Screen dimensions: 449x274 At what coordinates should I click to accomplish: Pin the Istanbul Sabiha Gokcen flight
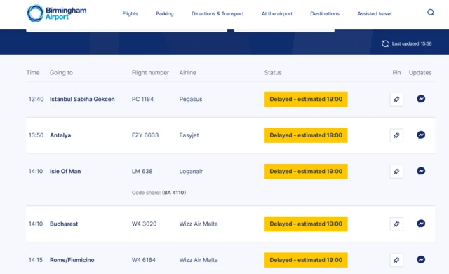point(396,100)
